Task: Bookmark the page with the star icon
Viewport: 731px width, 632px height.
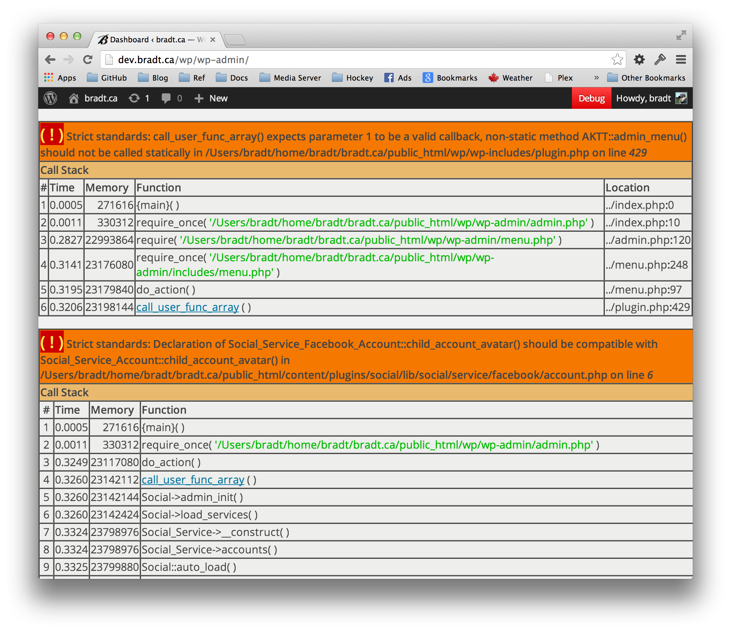Action: [x=618, y=60]
